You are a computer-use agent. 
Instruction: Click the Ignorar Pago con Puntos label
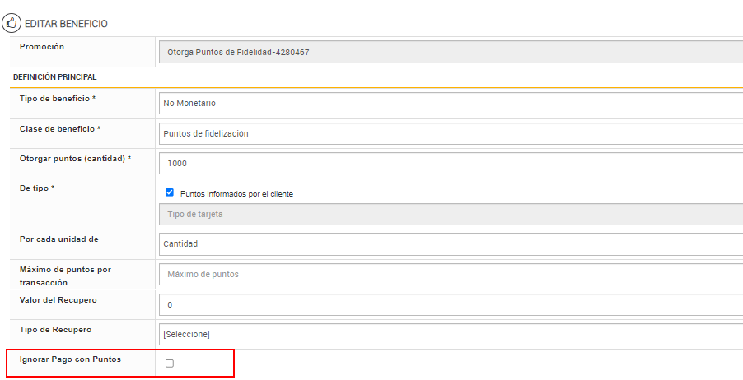click(x=70, y=359)
